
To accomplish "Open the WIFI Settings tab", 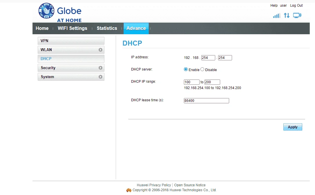I will coord(73,28).
